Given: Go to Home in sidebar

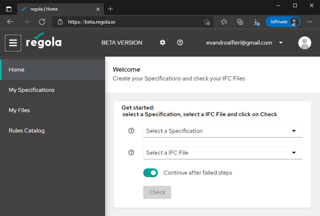Looking at the screenshot, I should (53, 70).
